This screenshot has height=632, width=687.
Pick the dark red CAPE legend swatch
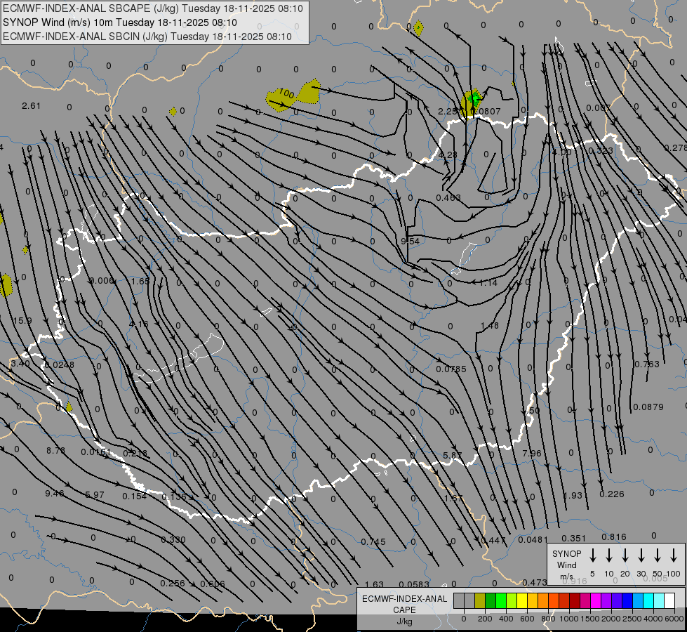[575, 600]
